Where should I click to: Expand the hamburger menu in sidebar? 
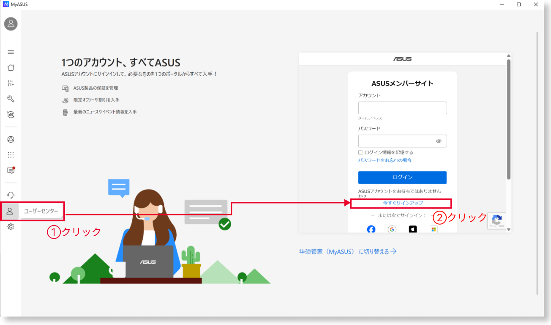(x=11, y=52)
